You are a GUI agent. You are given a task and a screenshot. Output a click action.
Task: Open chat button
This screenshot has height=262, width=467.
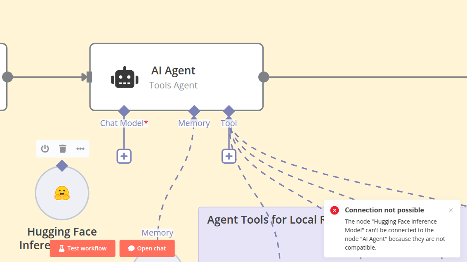(147, 248)
